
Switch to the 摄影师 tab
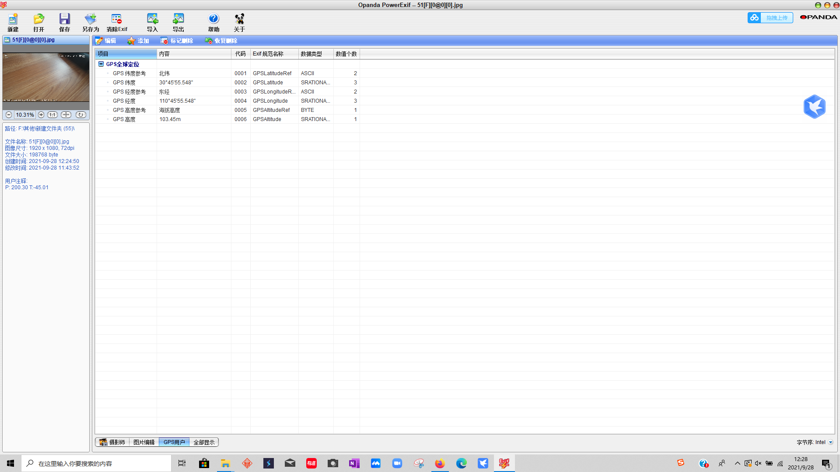click(112, 442)
